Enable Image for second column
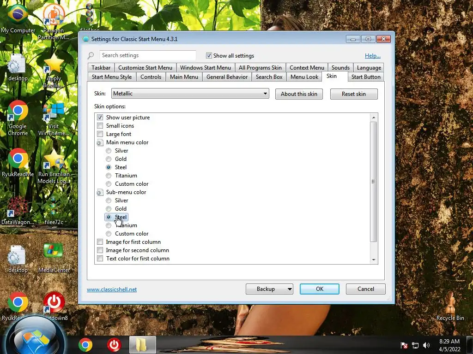This screenshot has width=473, height=354. click(x=100, y=250)
